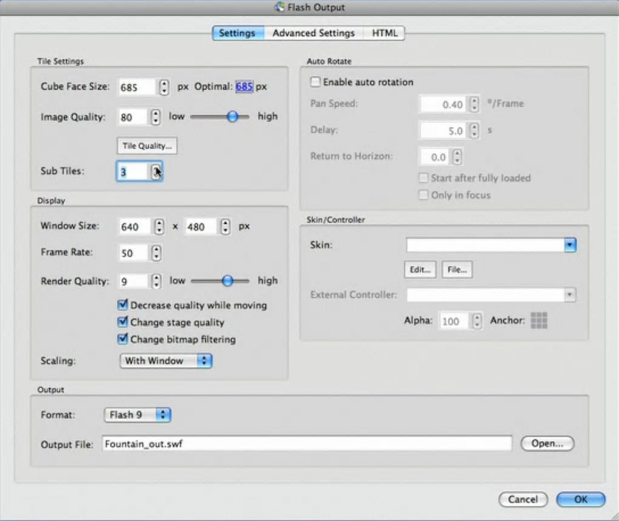Click the Image Quality stepper arrows
Image resolution: width=619 pixels, height=521 pixels.
155,117
